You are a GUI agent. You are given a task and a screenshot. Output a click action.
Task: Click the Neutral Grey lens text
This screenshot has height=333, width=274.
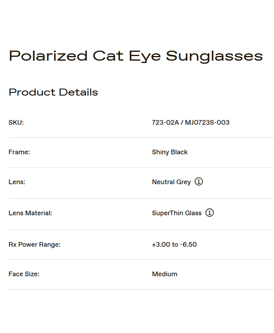(171, 182)
